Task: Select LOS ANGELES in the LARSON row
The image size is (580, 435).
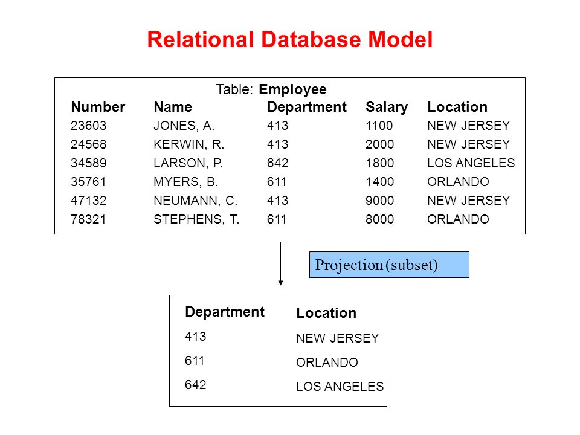Action: (471, 163)
